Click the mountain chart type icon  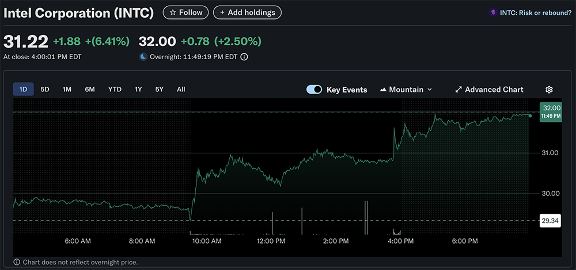pyautogui.click(x=383, y=90)
